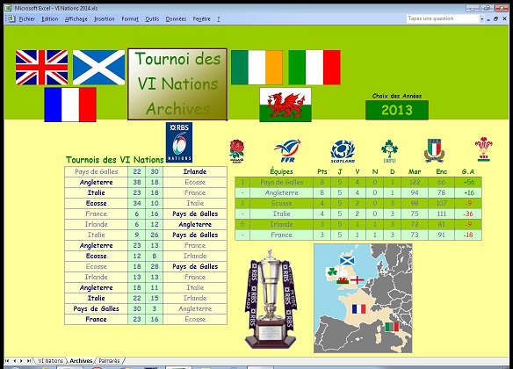Viewport: 513px width, 369px height.
Task: Click the shamrock marker on the map
Action: pos(332,271)
